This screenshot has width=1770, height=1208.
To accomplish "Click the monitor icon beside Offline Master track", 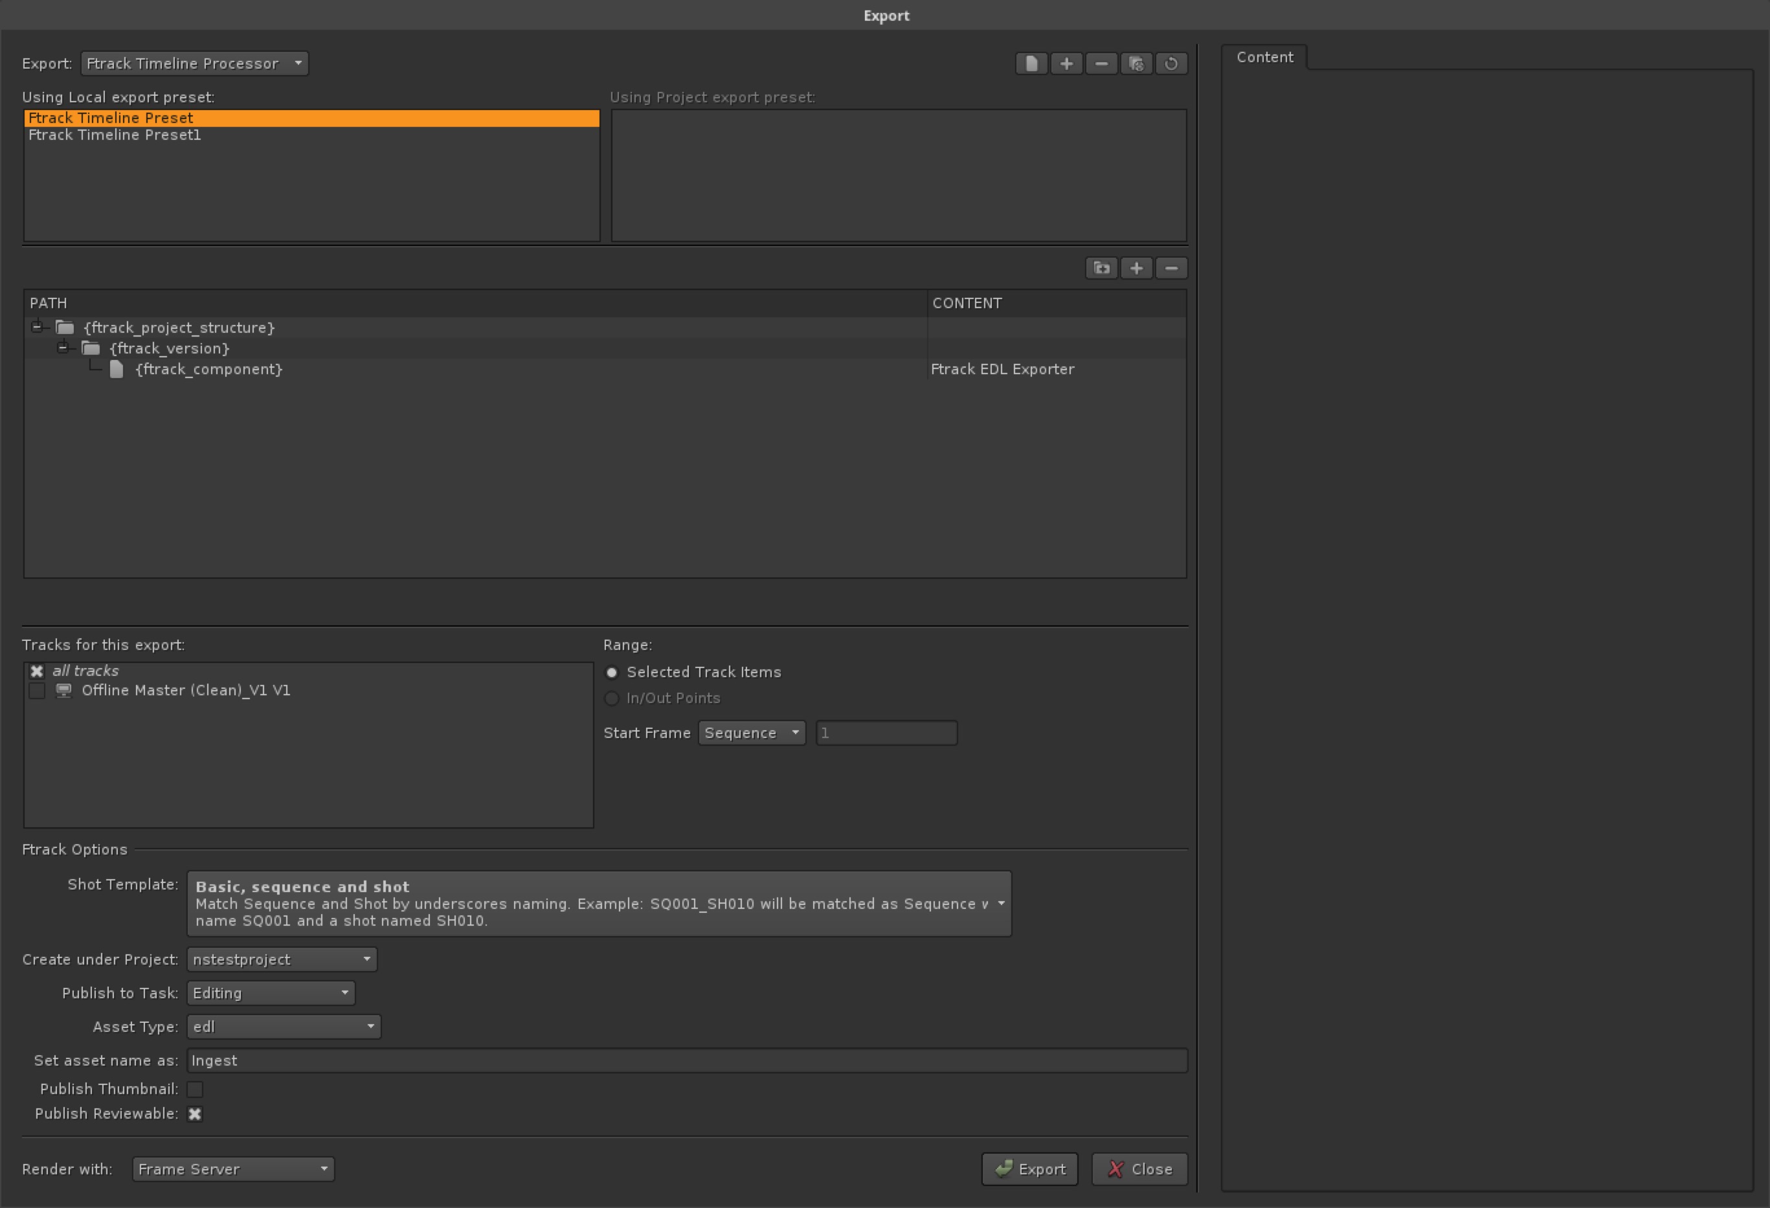I will (64, 691).
